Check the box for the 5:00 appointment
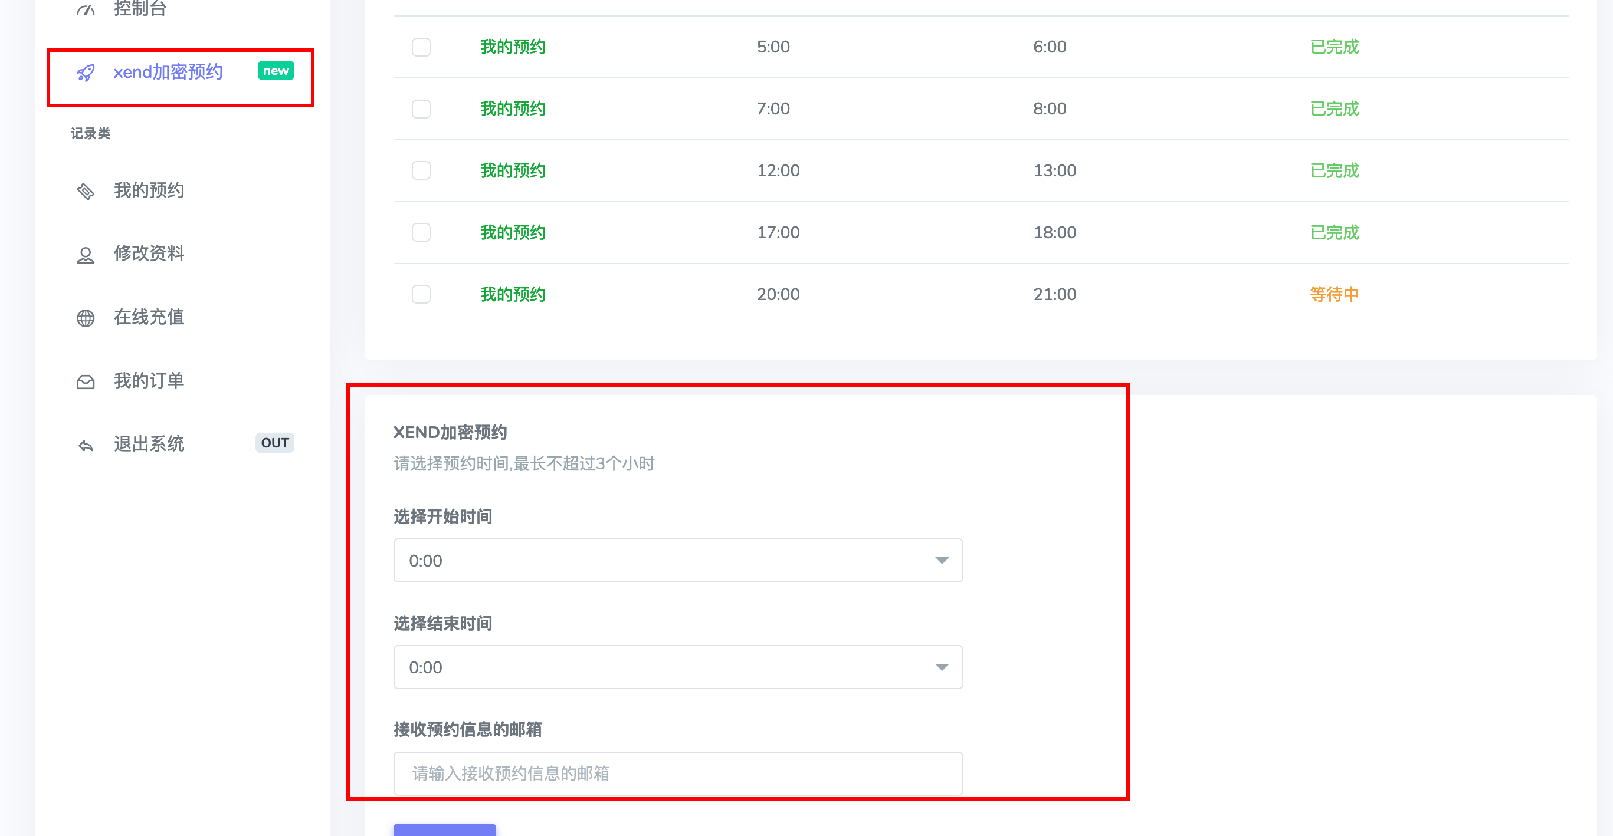Viewport: 1613px width, 836px height. [x=421, y=47]
